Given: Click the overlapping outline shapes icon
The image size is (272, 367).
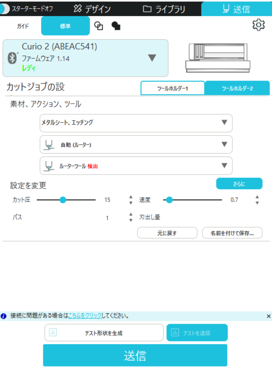Looking at the screenshot, I should [x=98, y=26].
